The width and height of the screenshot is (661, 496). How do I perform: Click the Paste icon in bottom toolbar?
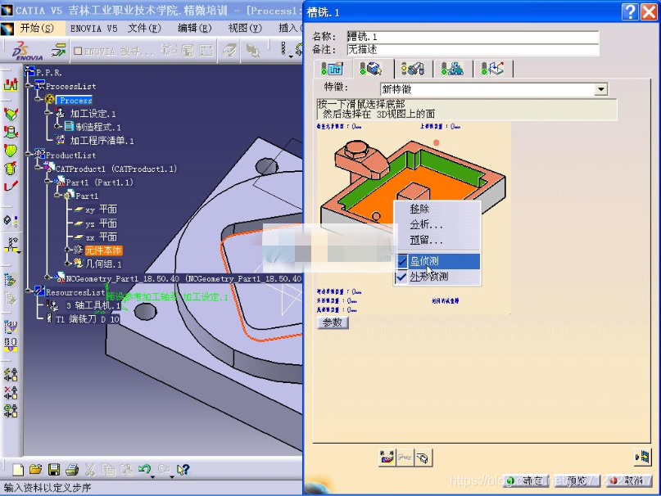click(126, 469)
